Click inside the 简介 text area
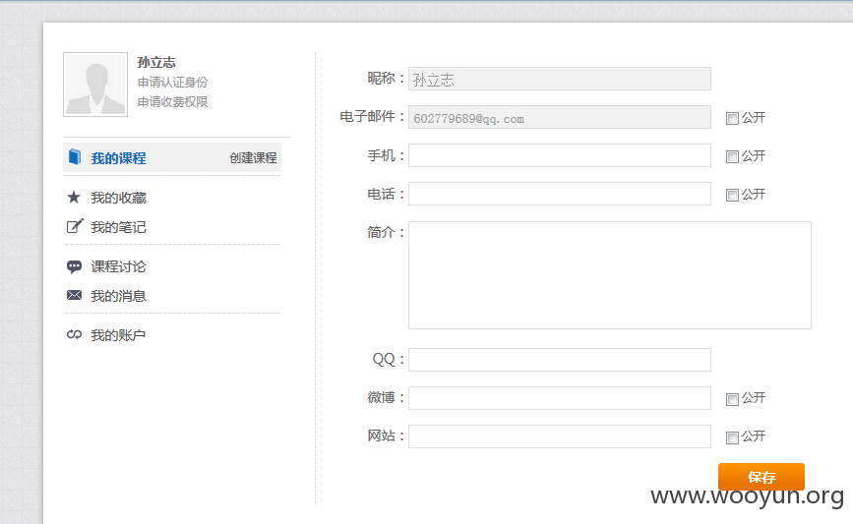Image resolution: width=853 pixels, height=524 pixels. (x=610, y=275)
